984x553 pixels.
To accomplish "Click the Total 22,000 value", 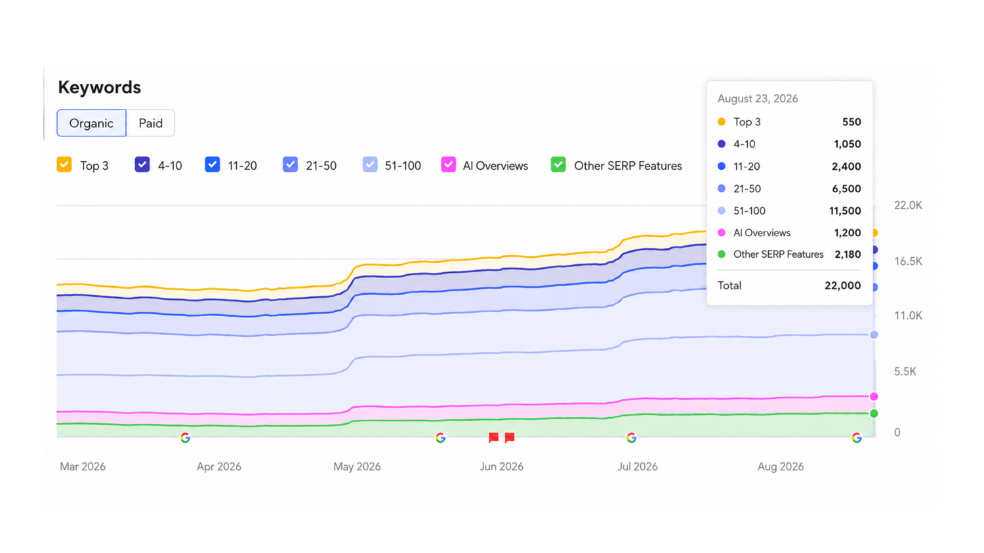I will tap(842, 285).
